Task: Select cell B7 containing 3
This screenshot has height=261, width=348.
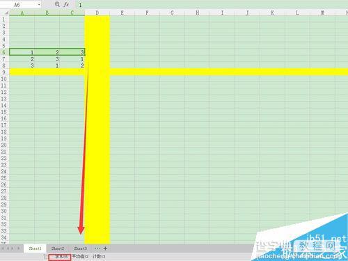Action: click(47, 59)
